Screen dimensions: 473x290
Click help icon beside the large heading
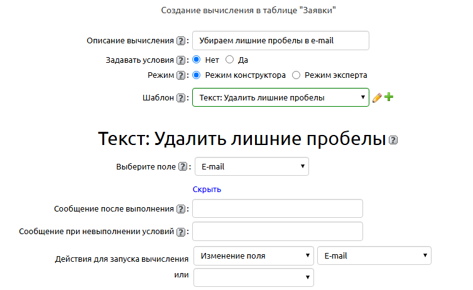[394, 140]
